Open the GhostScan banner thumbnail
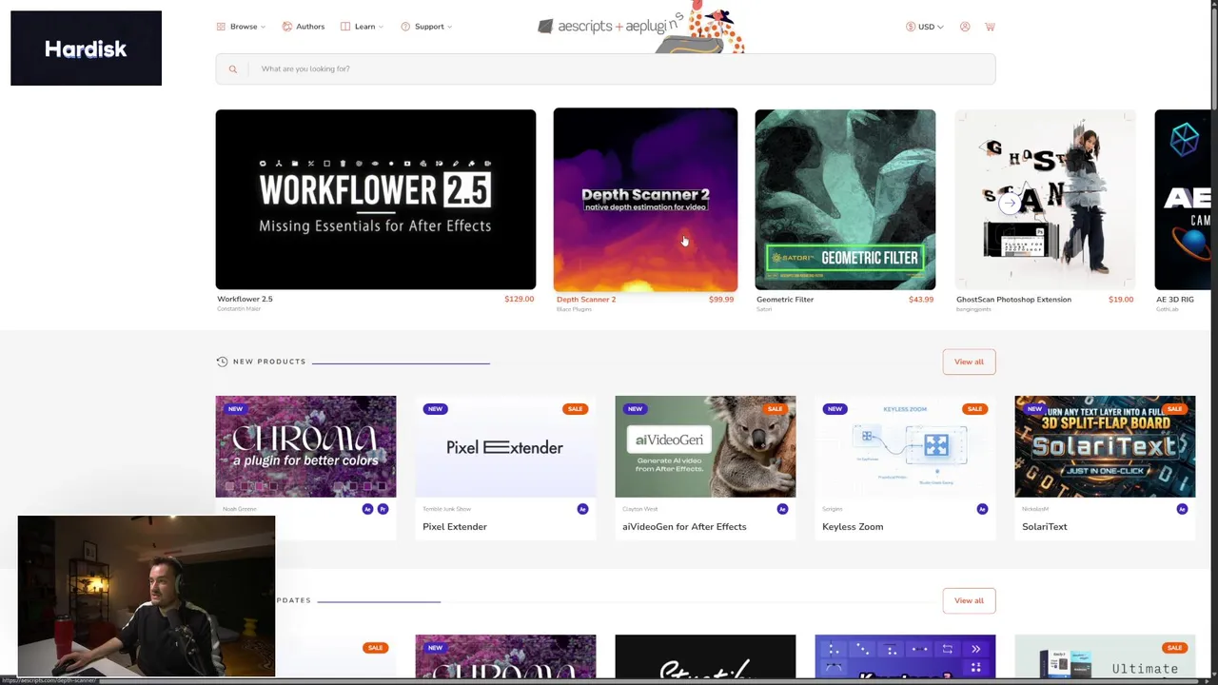Screen dimensions: 1218x685 1045,199
